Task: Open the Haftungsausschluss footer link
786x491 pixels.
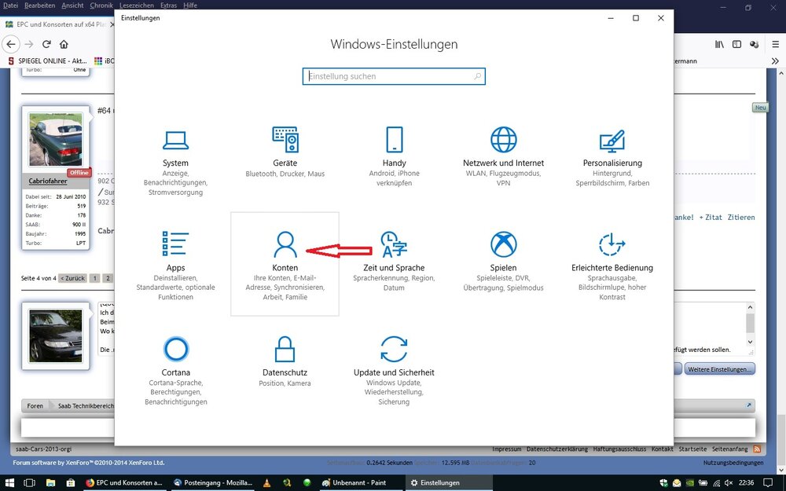Action: pyautogui.click(x=619, y=449)
